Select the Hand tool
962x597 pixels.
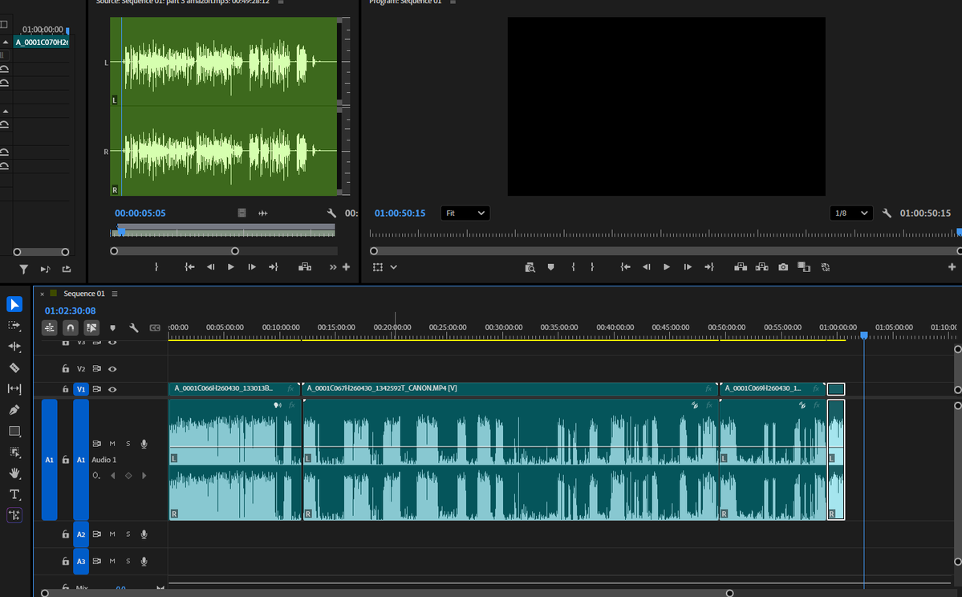14,473
